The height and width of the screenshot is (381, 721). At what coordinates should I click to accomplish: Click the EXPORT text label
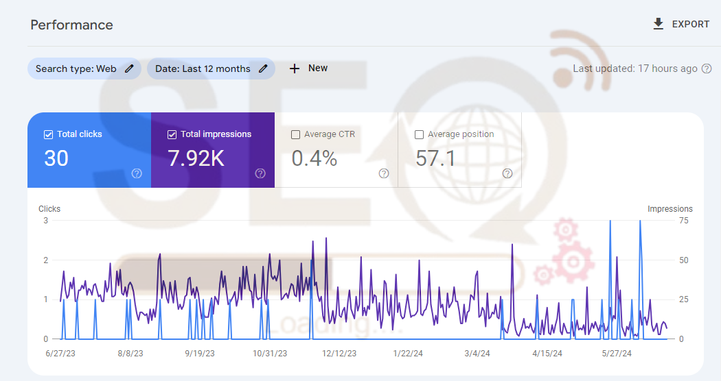pyautogui.click(x=690, y=24)
